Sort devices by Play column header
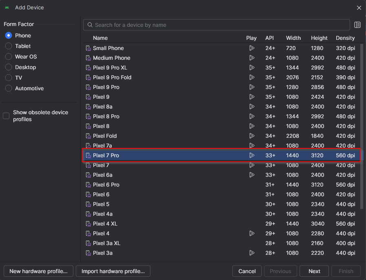The width and height of the screenshot is (366, 280). pyautogui.click(x=251, y=38)
